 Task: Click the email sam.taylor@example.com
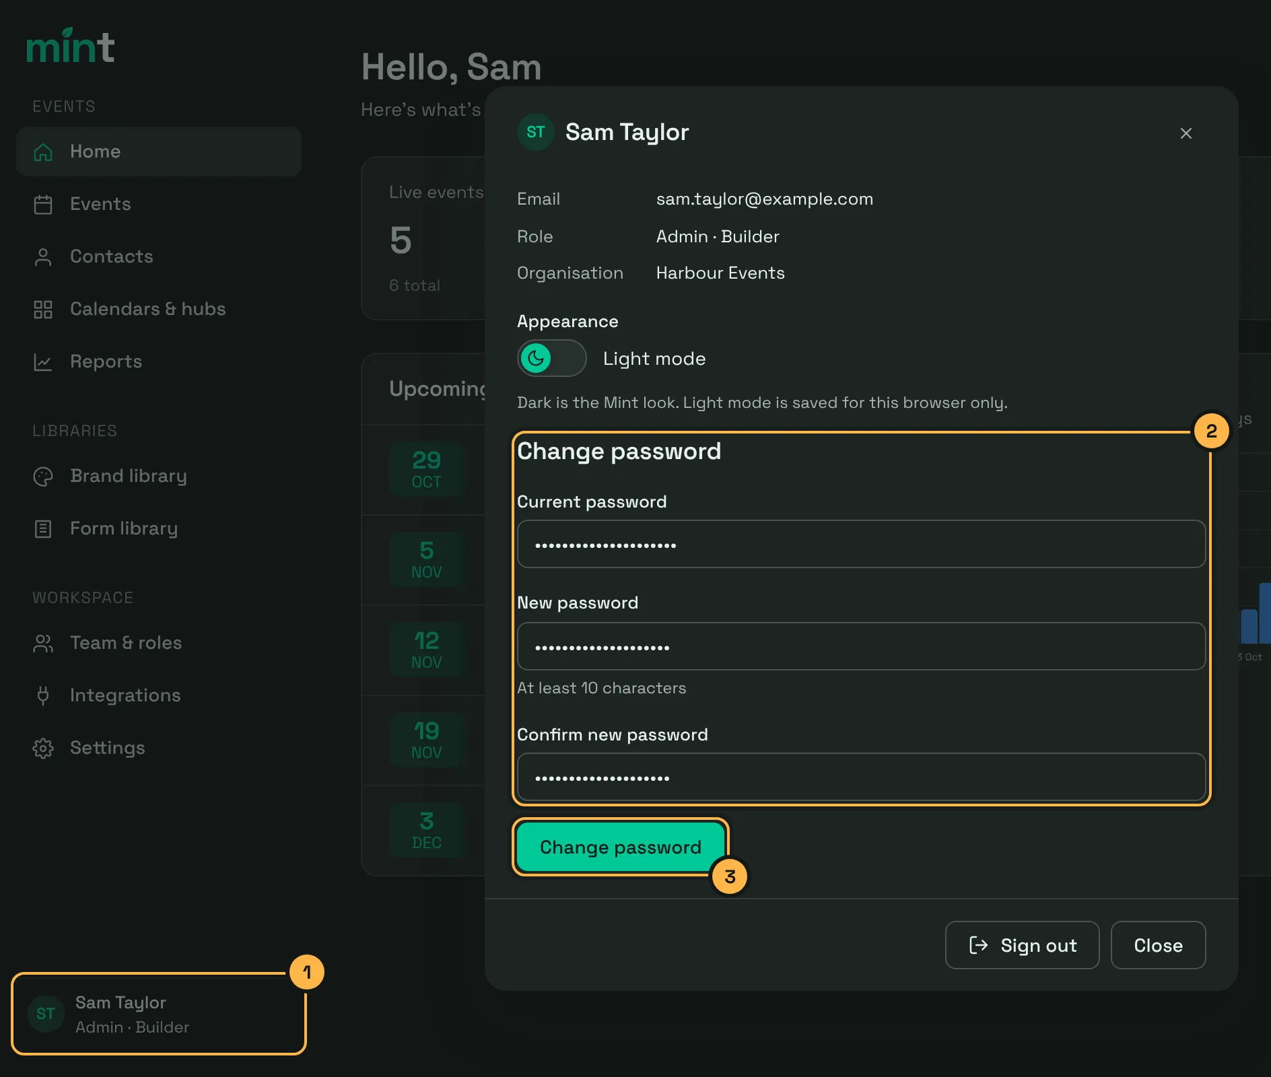coord(765,199)
